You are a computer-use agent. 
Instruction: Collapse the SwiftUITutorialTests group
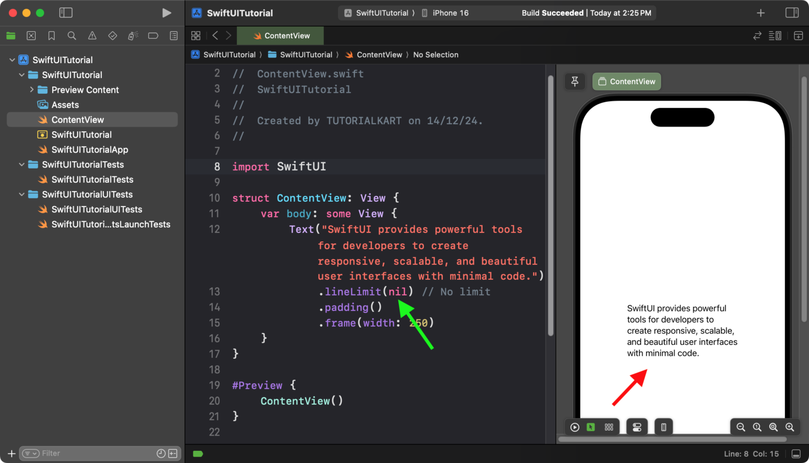22,164
